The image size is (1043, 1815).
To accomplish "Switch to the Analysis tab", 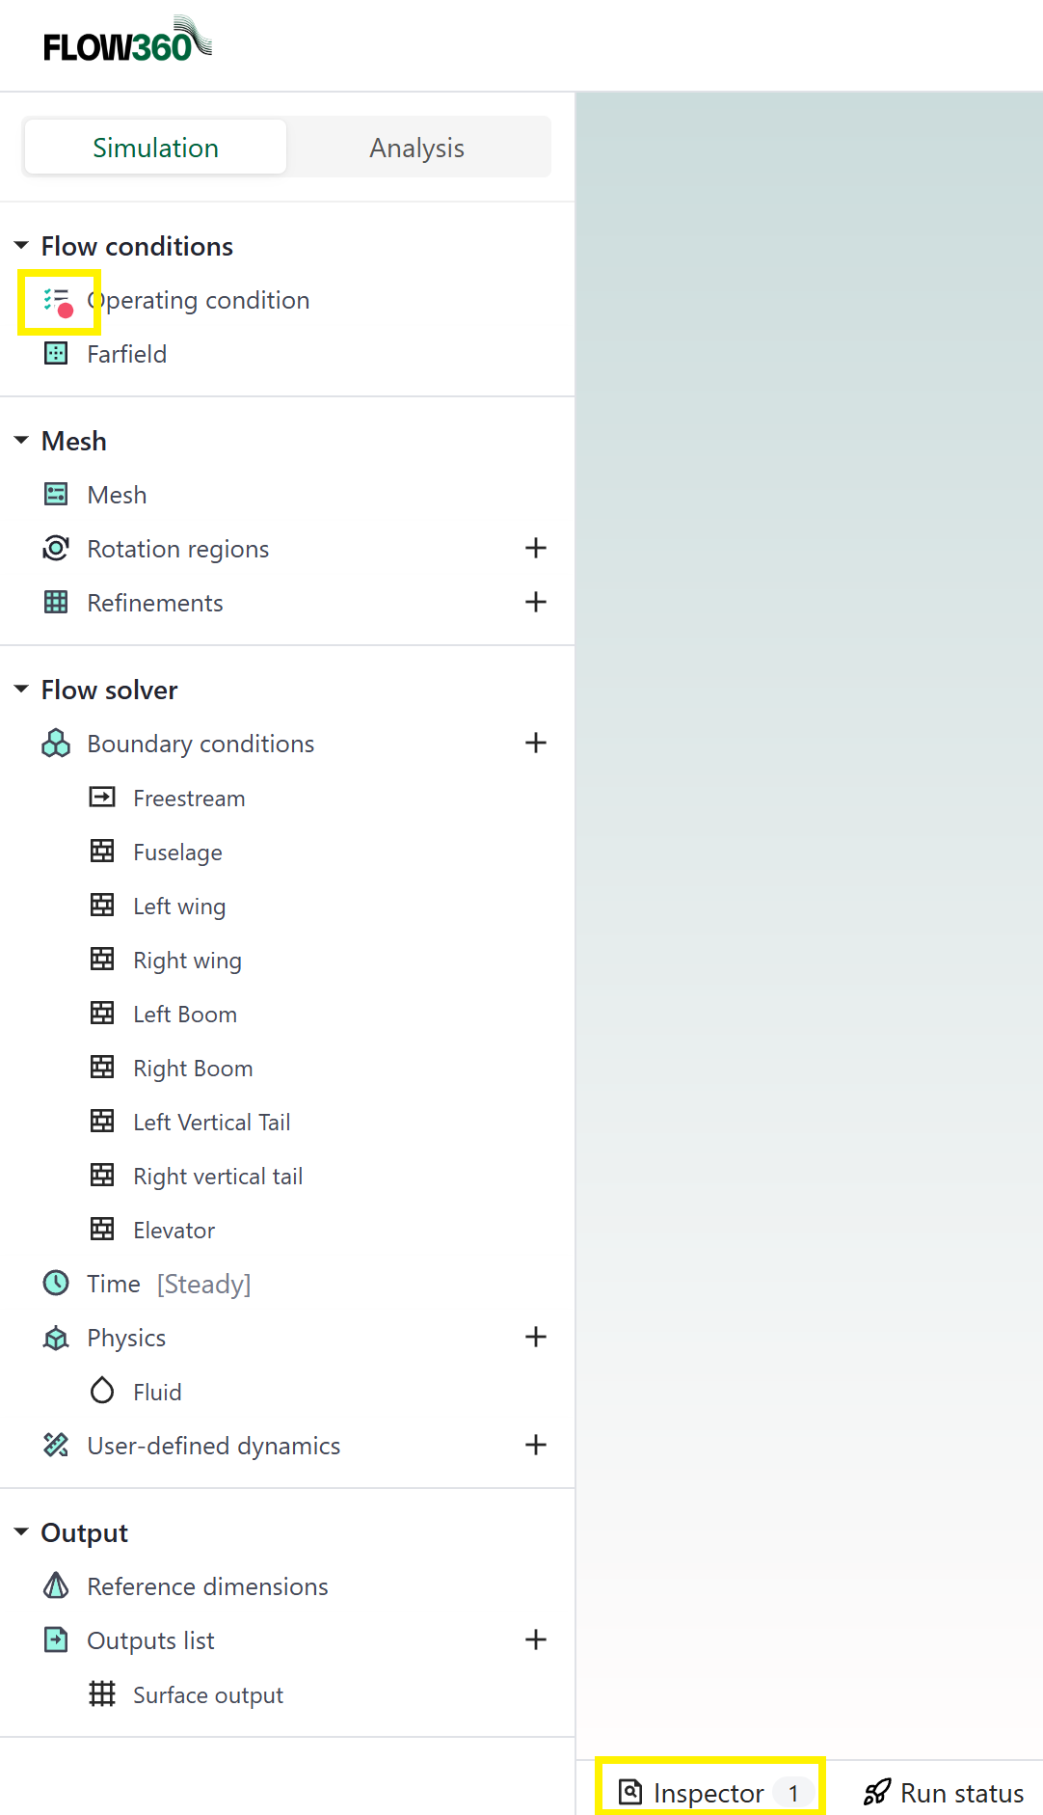I will (x=416, y=148).
